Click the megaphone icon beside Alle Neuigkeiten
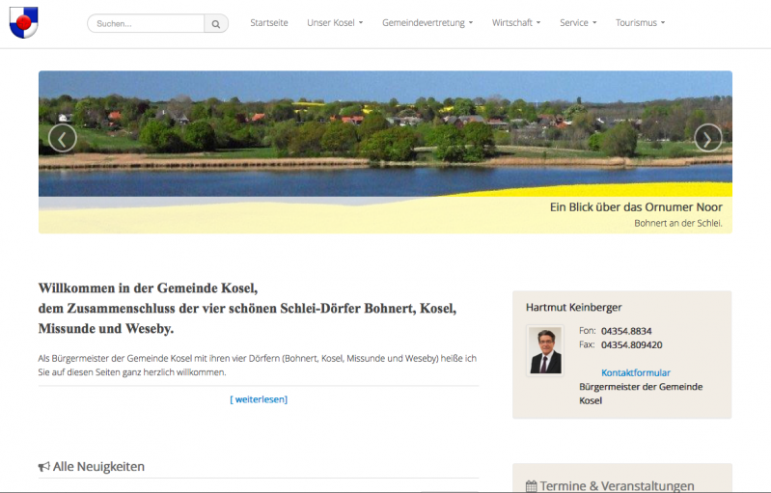Image resolution: width=771 pixels, height=493 pixels. (44, 467)
